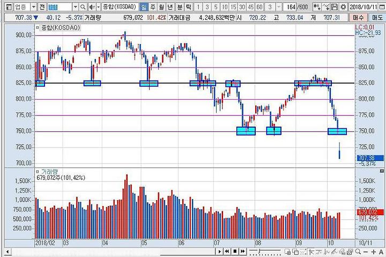Open the 업종 category dropdown
This screenshot has width=386, height=257.
click(34, 7)
